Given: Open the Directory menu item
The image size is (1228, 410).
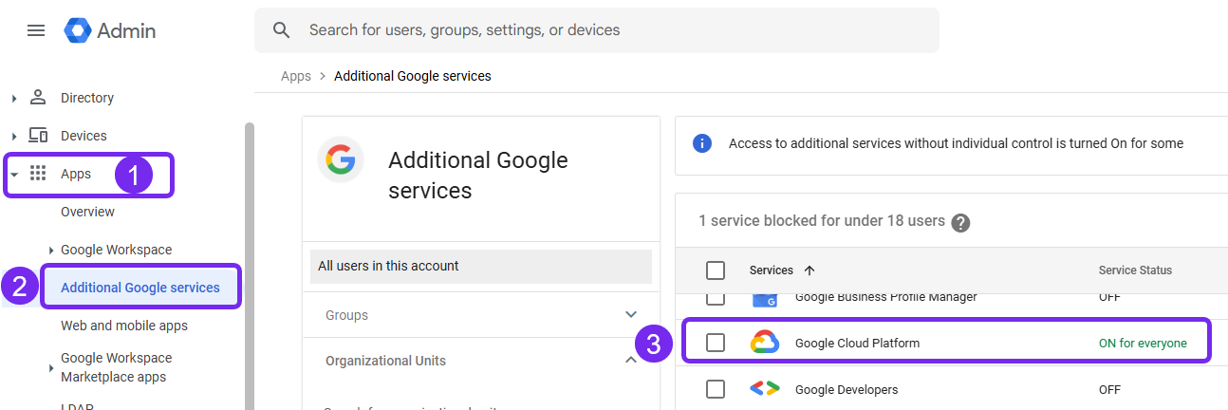Looking at the screenshot, I should 87,98.
